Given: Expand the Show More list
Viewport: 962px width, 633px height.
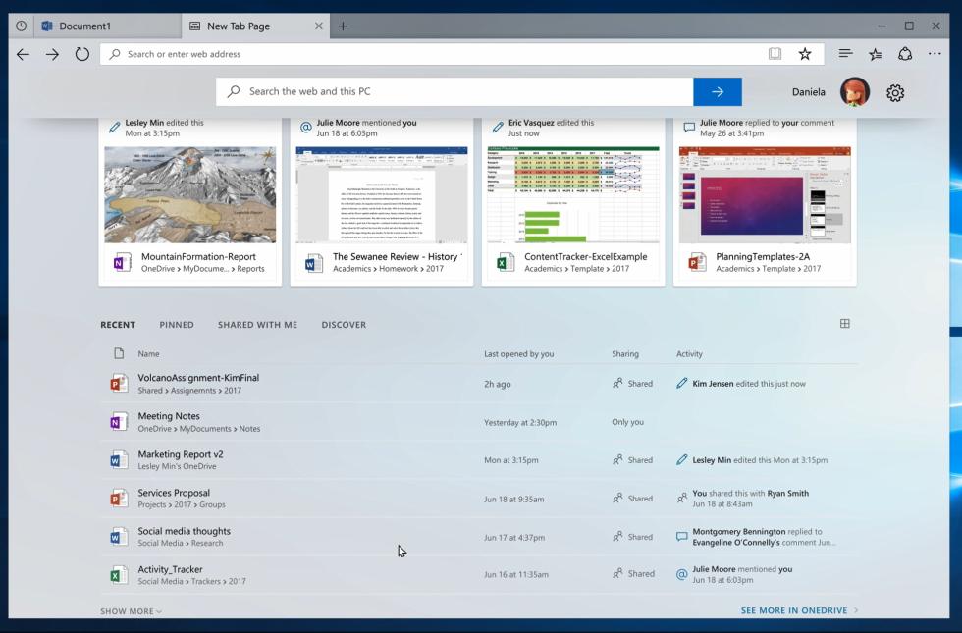Looking at the screenshot, I should point(132,611).
